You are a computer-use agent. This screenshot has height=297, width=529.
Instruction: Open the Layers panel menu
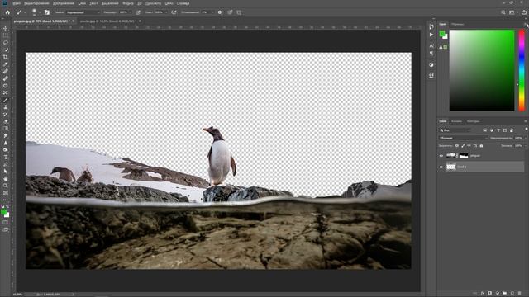[526, 121]
